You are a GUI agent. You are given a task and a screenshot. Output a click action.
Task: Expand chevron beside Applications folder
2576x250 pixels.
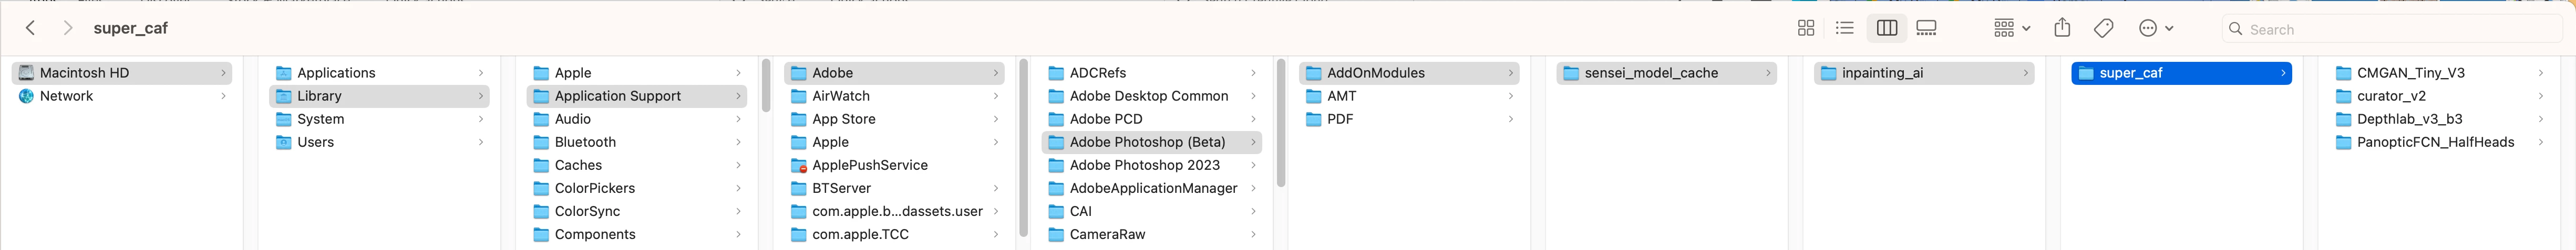coord(481,73)
